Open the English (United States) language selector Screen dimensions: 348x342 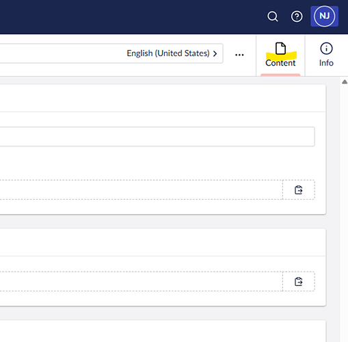click(172, 53)
